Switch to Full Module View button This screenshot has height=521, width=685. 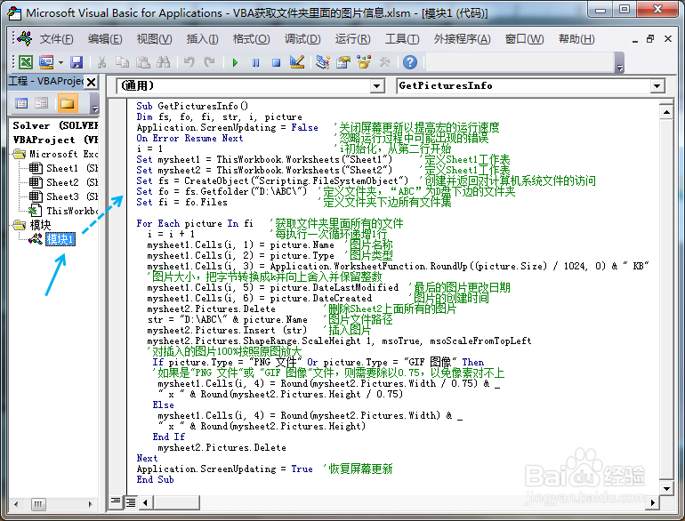(131, 502)
